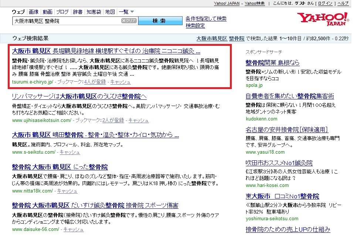Image resolution: width=353 pixels, height=235 pixels.
Task: Click the Yahoo! JAPAN logo
Action: point(323,19)
